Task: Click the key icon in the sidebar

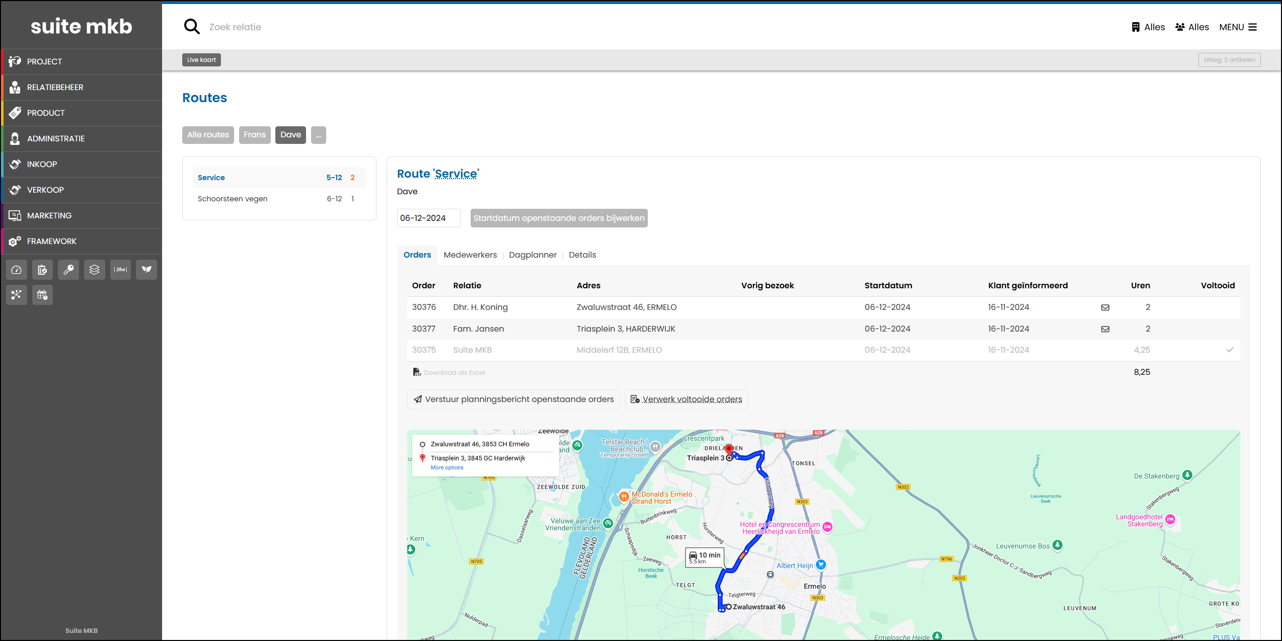Action: pyautogui.click(x=68, y=270)
